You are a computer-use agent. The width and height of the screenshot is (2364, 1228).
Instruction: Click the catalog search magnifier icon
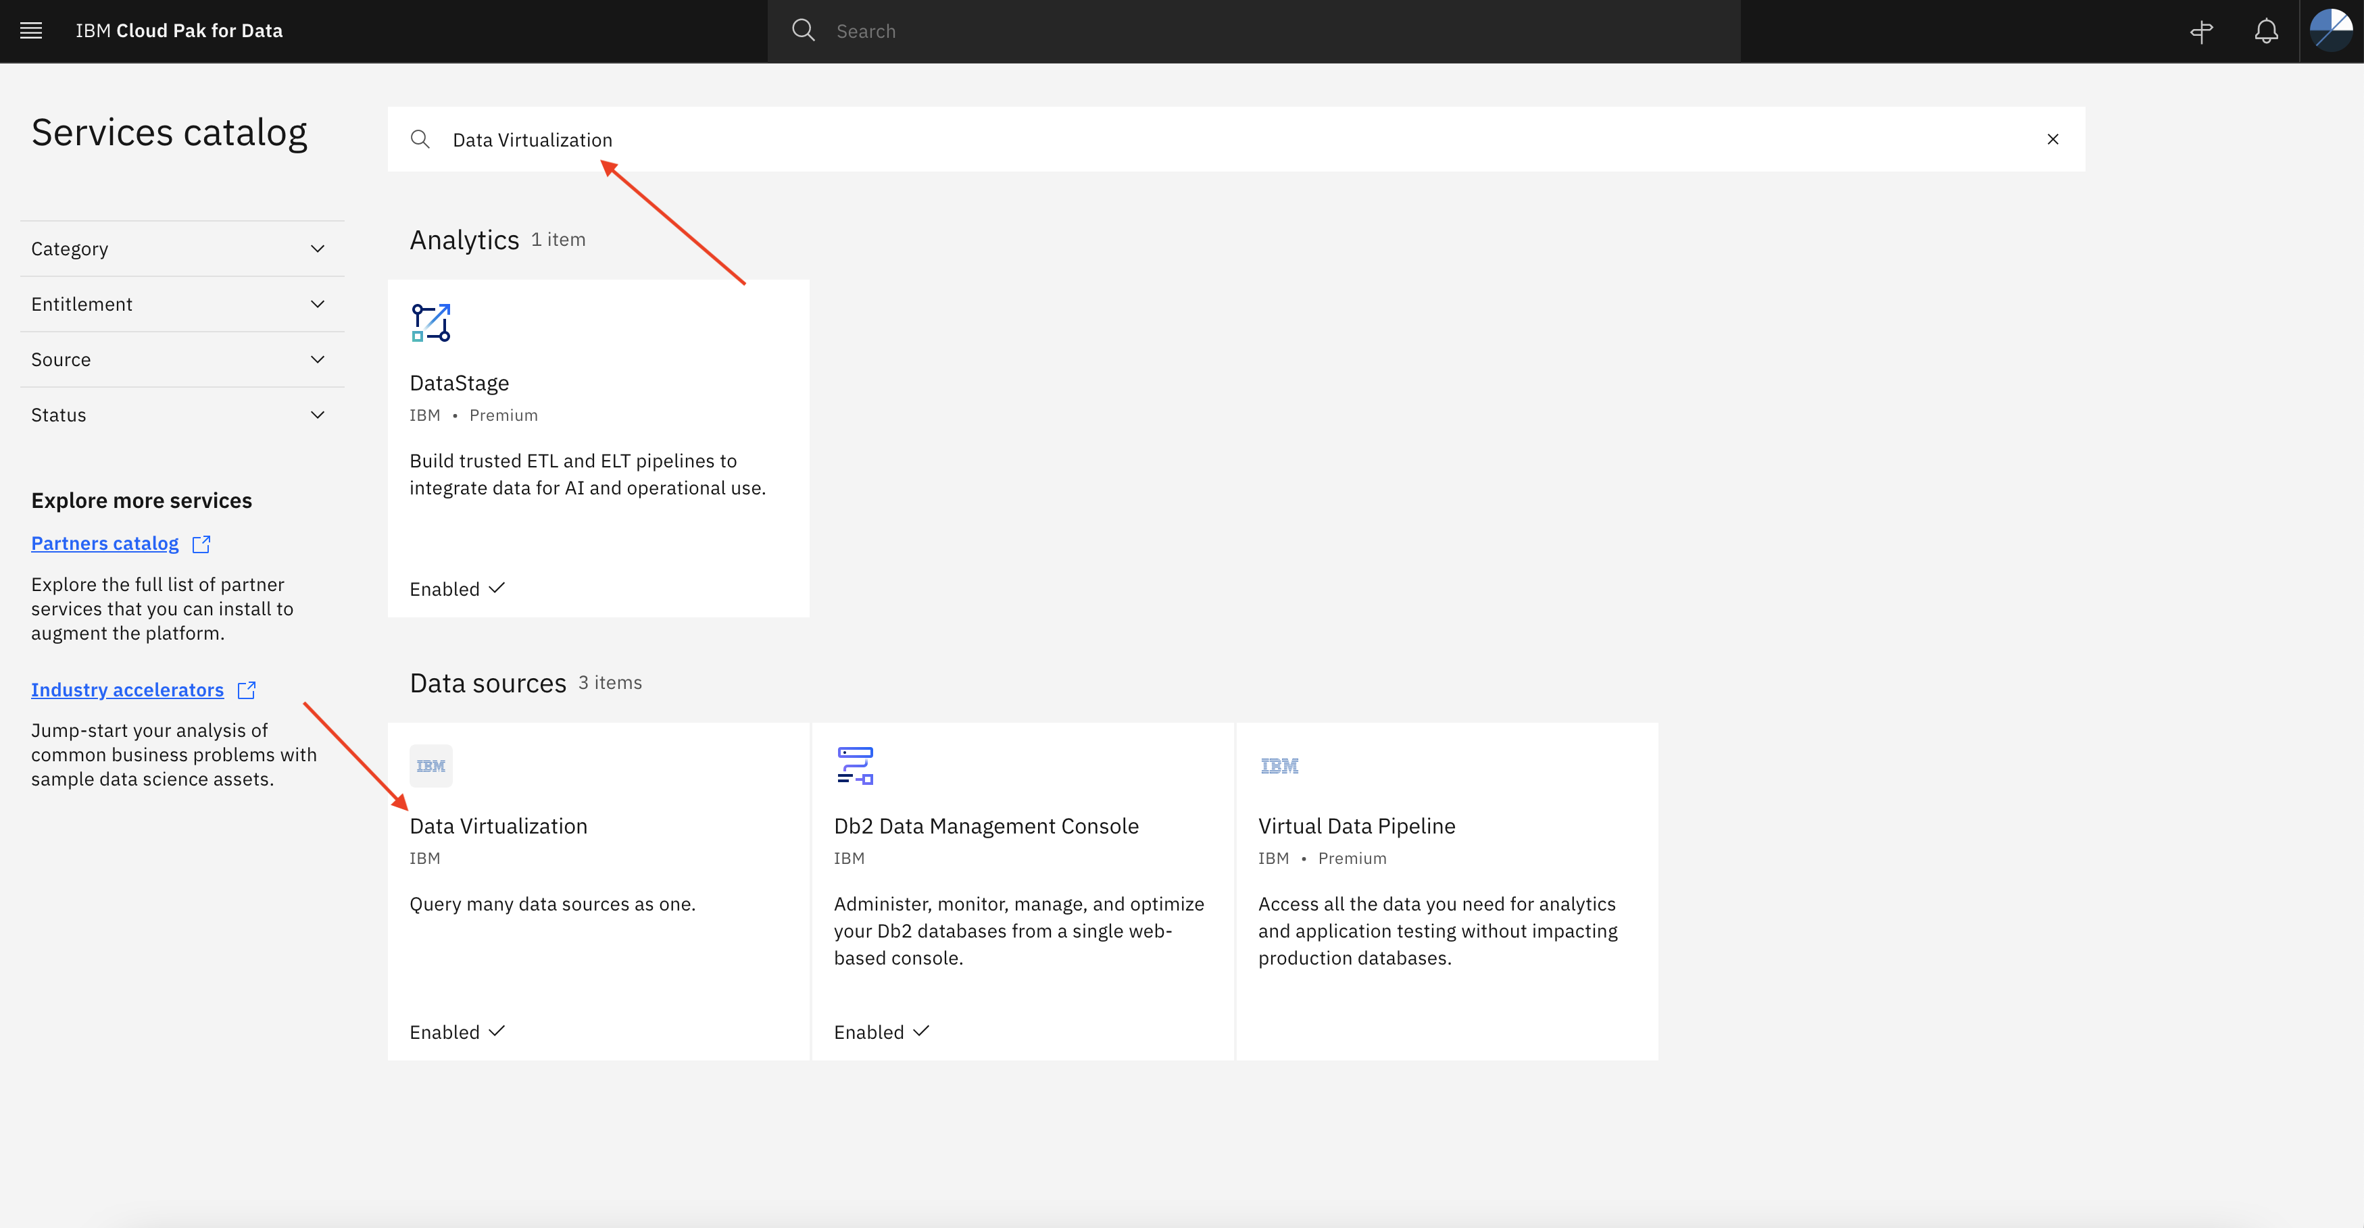coord(420,139)
